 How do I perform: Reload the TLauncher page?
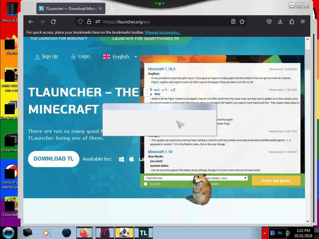click(53, 22)
